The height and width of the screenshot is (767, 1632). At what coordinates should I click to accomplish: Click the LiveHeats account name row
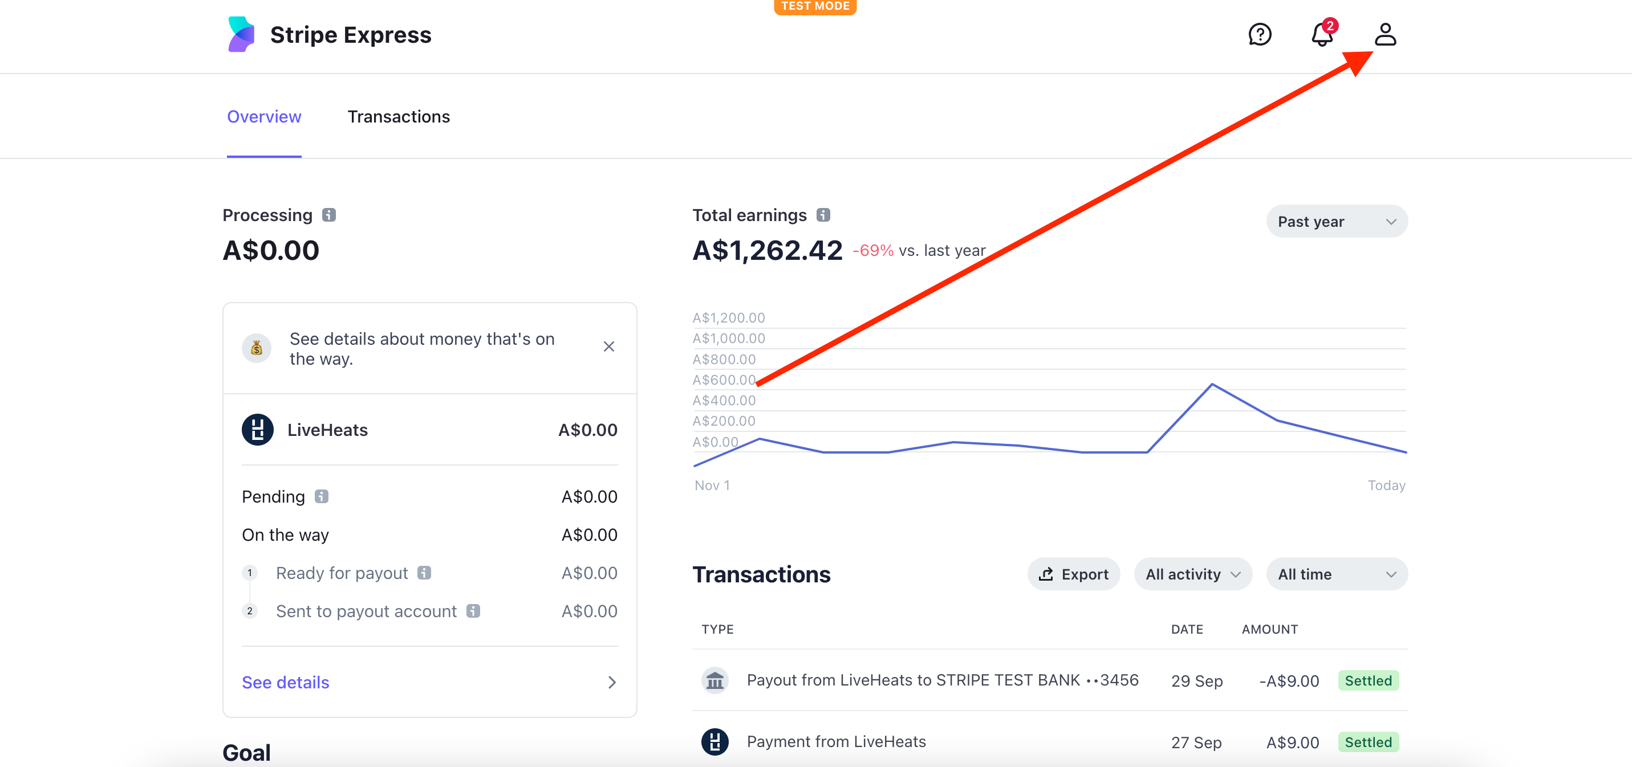point(429,430)
